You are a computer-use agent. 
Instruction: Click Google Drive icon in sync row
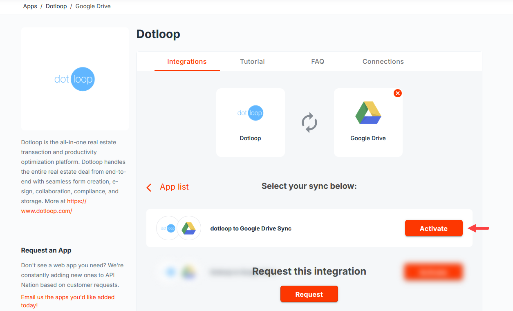[x=189, y=228]
